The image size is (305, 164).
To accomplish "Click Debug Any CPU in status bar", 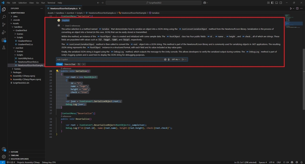I will 49,162.
